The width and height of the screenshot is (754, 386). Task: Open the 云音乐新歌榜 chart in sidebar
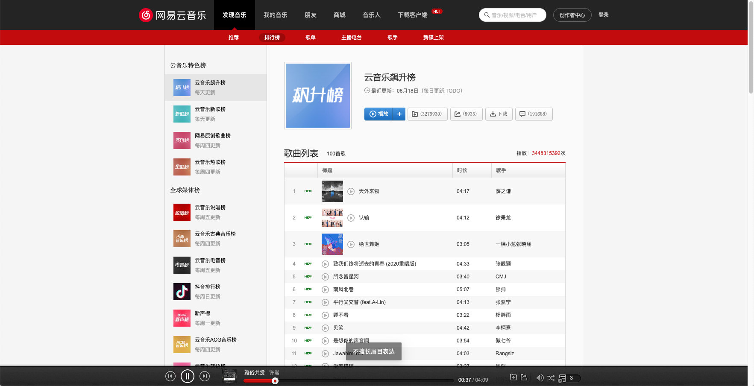(x=216, y=114)
